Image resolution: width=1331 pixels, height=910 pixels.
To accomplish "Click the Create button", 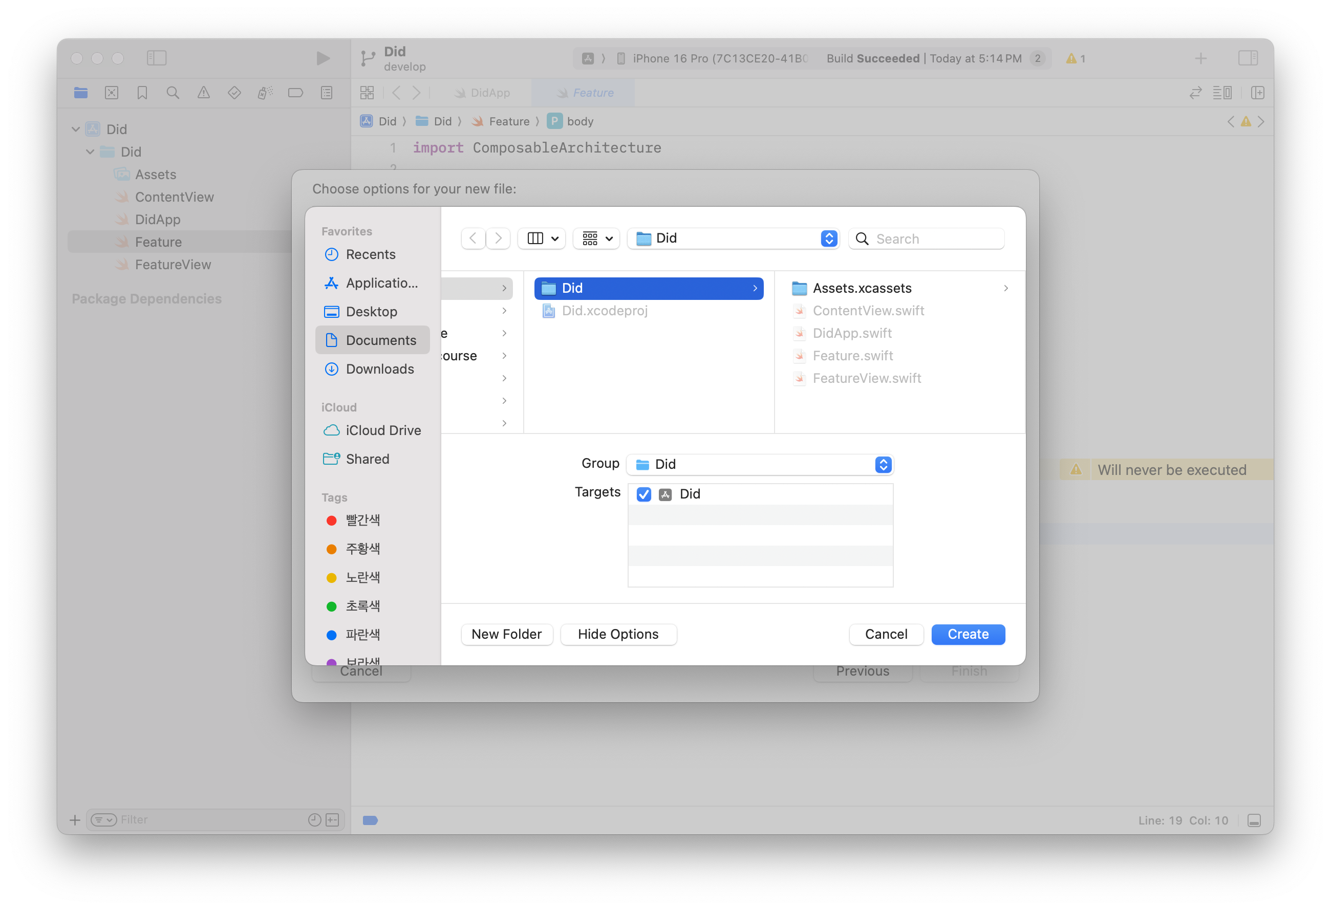I will coord(968,635).
